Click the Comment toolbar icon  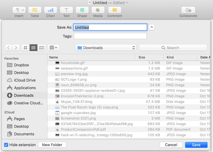[114, 10]
